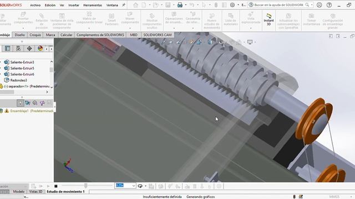Viewport: 355px width, 199px height.
Task: Open the Insertar menu
Action: 74,5
